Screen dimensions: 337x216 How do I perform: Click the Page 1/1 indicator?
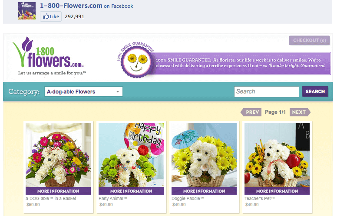[x=275, y=112]
